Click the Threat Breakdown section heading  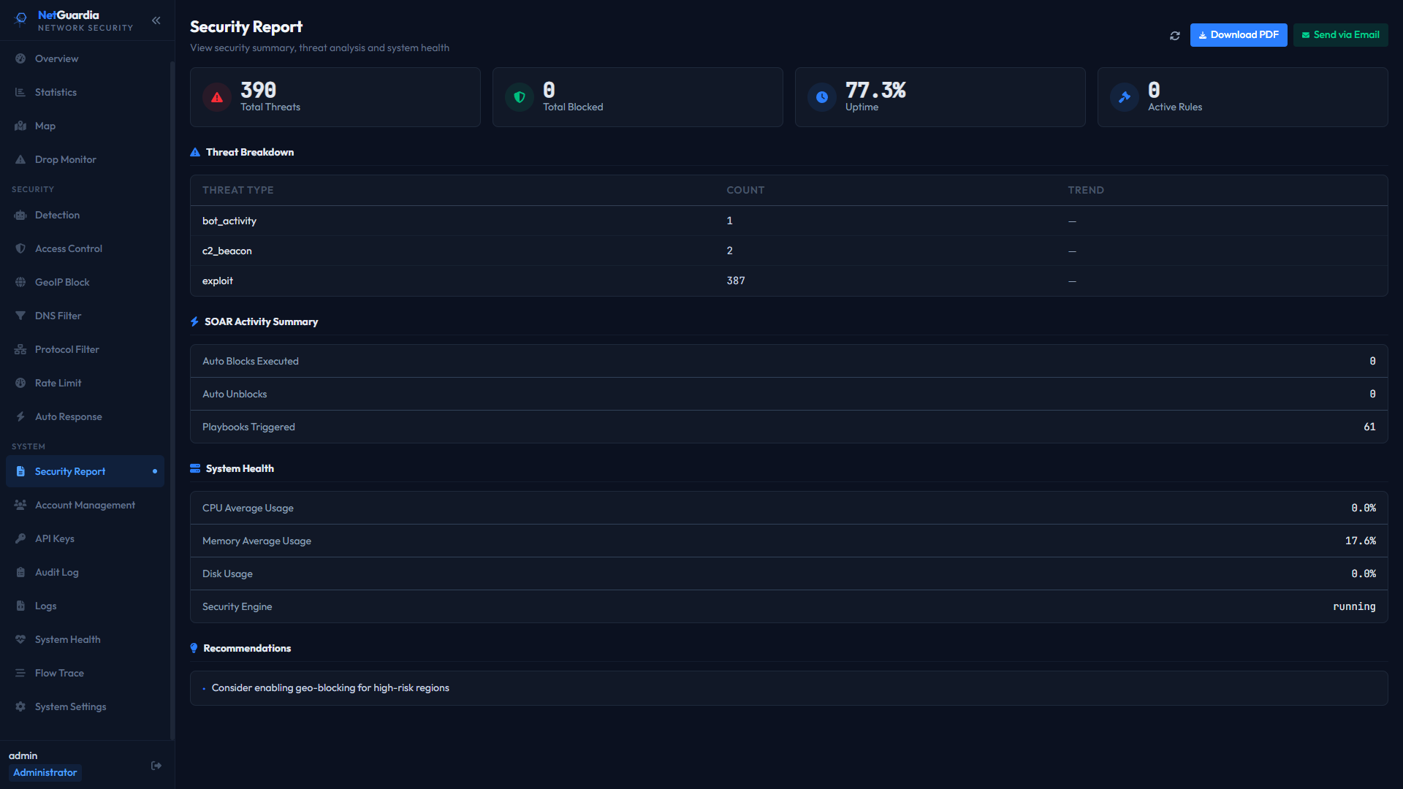point(250,152)
